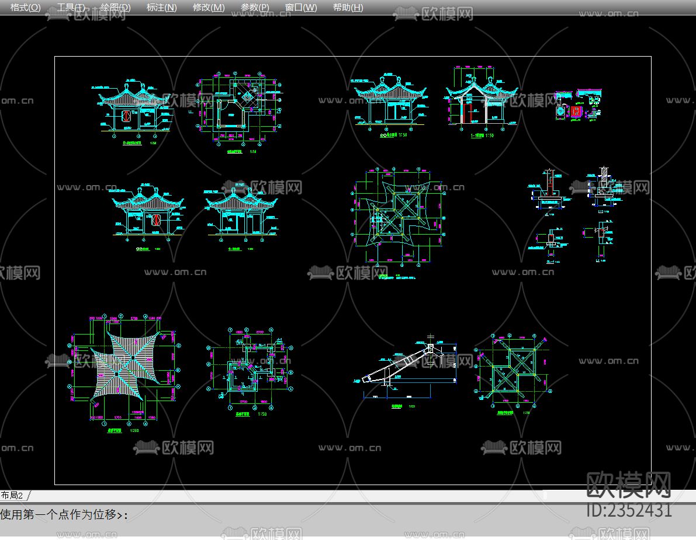The height and width of the screenshot is (540, 696).
Task: Open the 参数(P) parametric menu
Action: (255, 8)
